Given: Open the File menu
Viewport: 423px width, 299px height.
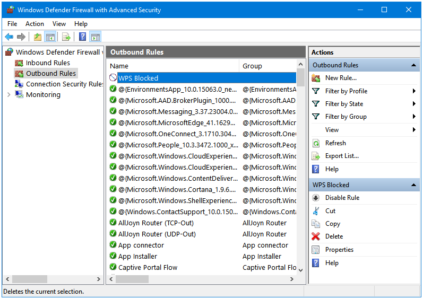Looking at the screenshot, I should [12, 24].
